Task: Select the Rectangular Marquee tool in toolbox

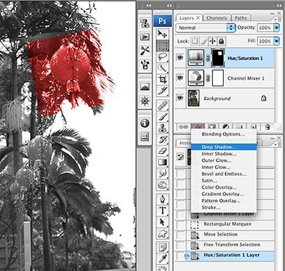Action: click(162, 46)
